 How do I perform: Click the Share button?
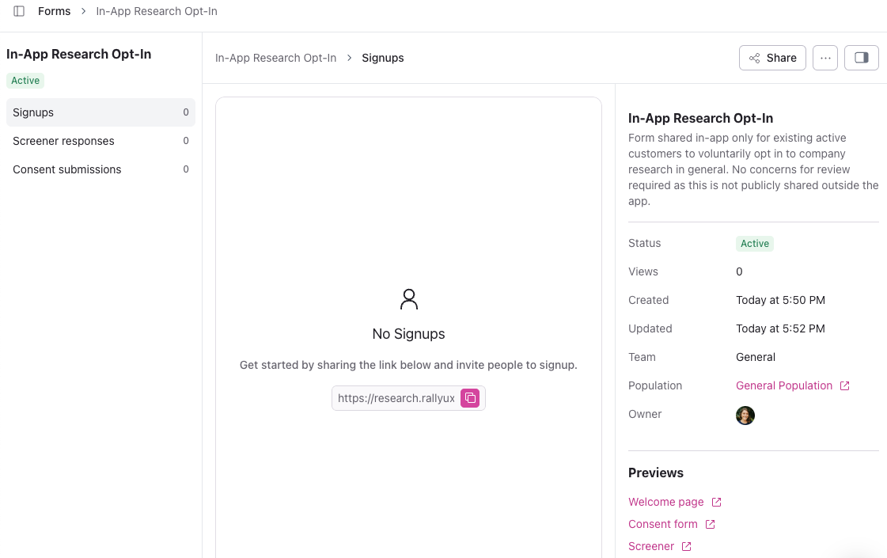click(772, 58)
